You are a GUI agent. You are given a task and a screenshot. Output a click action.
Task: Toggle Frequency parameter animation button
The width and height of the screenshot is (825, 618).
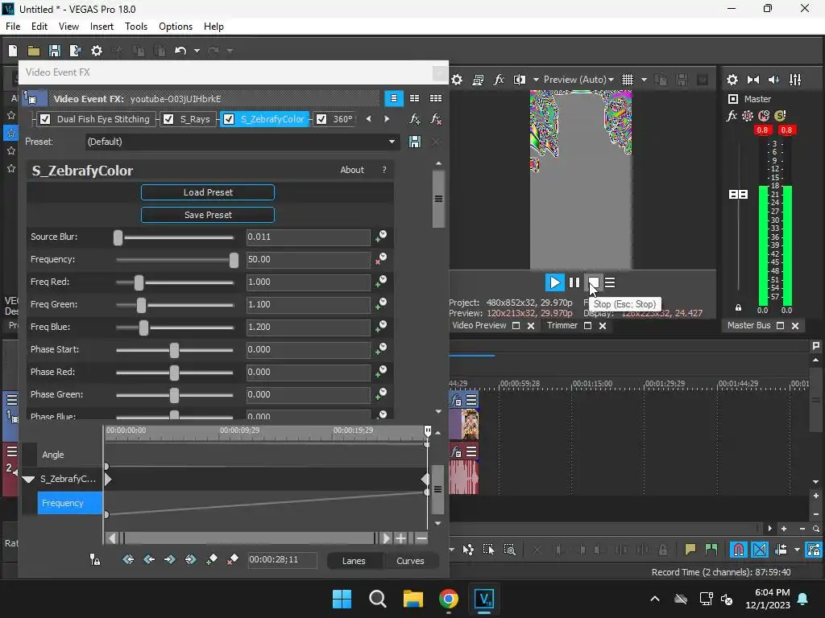click(381, 259)
